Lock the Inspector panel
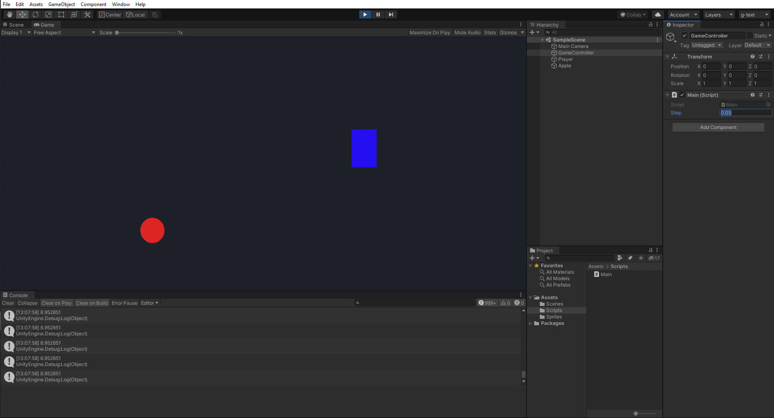The width and height of the screenshot is (774, 418). 762,25
